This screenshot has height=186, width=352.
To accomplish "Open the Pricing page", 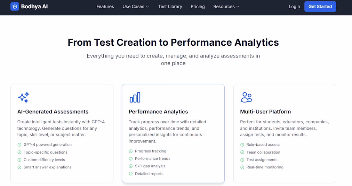I will tap(198, 6).
